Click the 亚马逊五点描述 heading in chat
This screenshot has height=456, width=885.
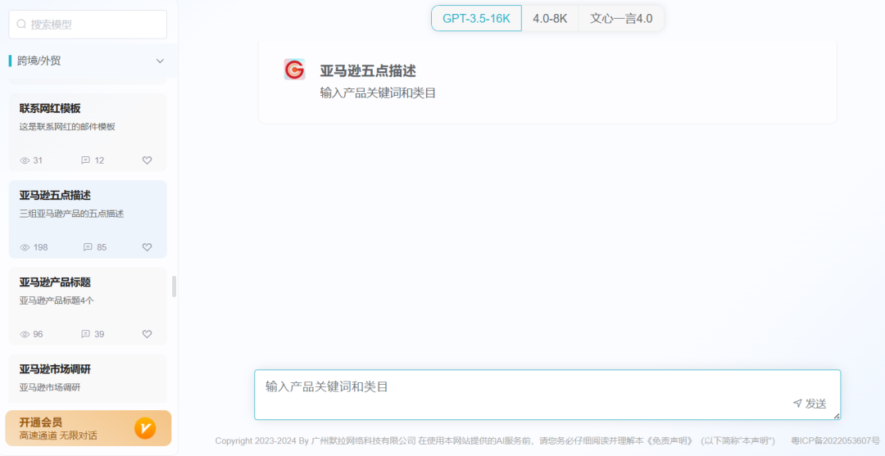[x=368, y=71]
